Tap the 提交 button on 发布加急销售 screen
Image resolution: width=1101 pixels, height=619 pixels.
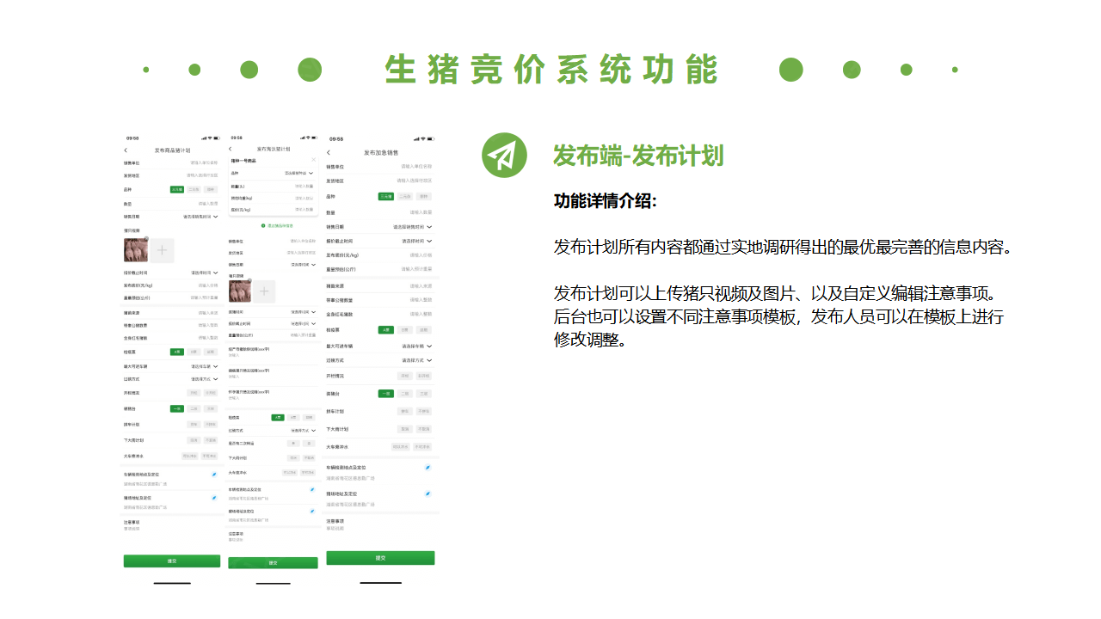pos(381,557)
